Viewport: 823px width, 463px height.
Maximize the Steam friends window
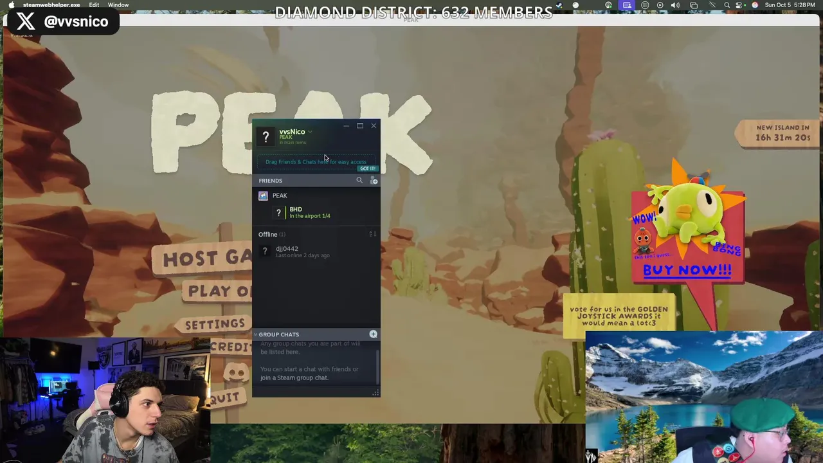[360, 126]
